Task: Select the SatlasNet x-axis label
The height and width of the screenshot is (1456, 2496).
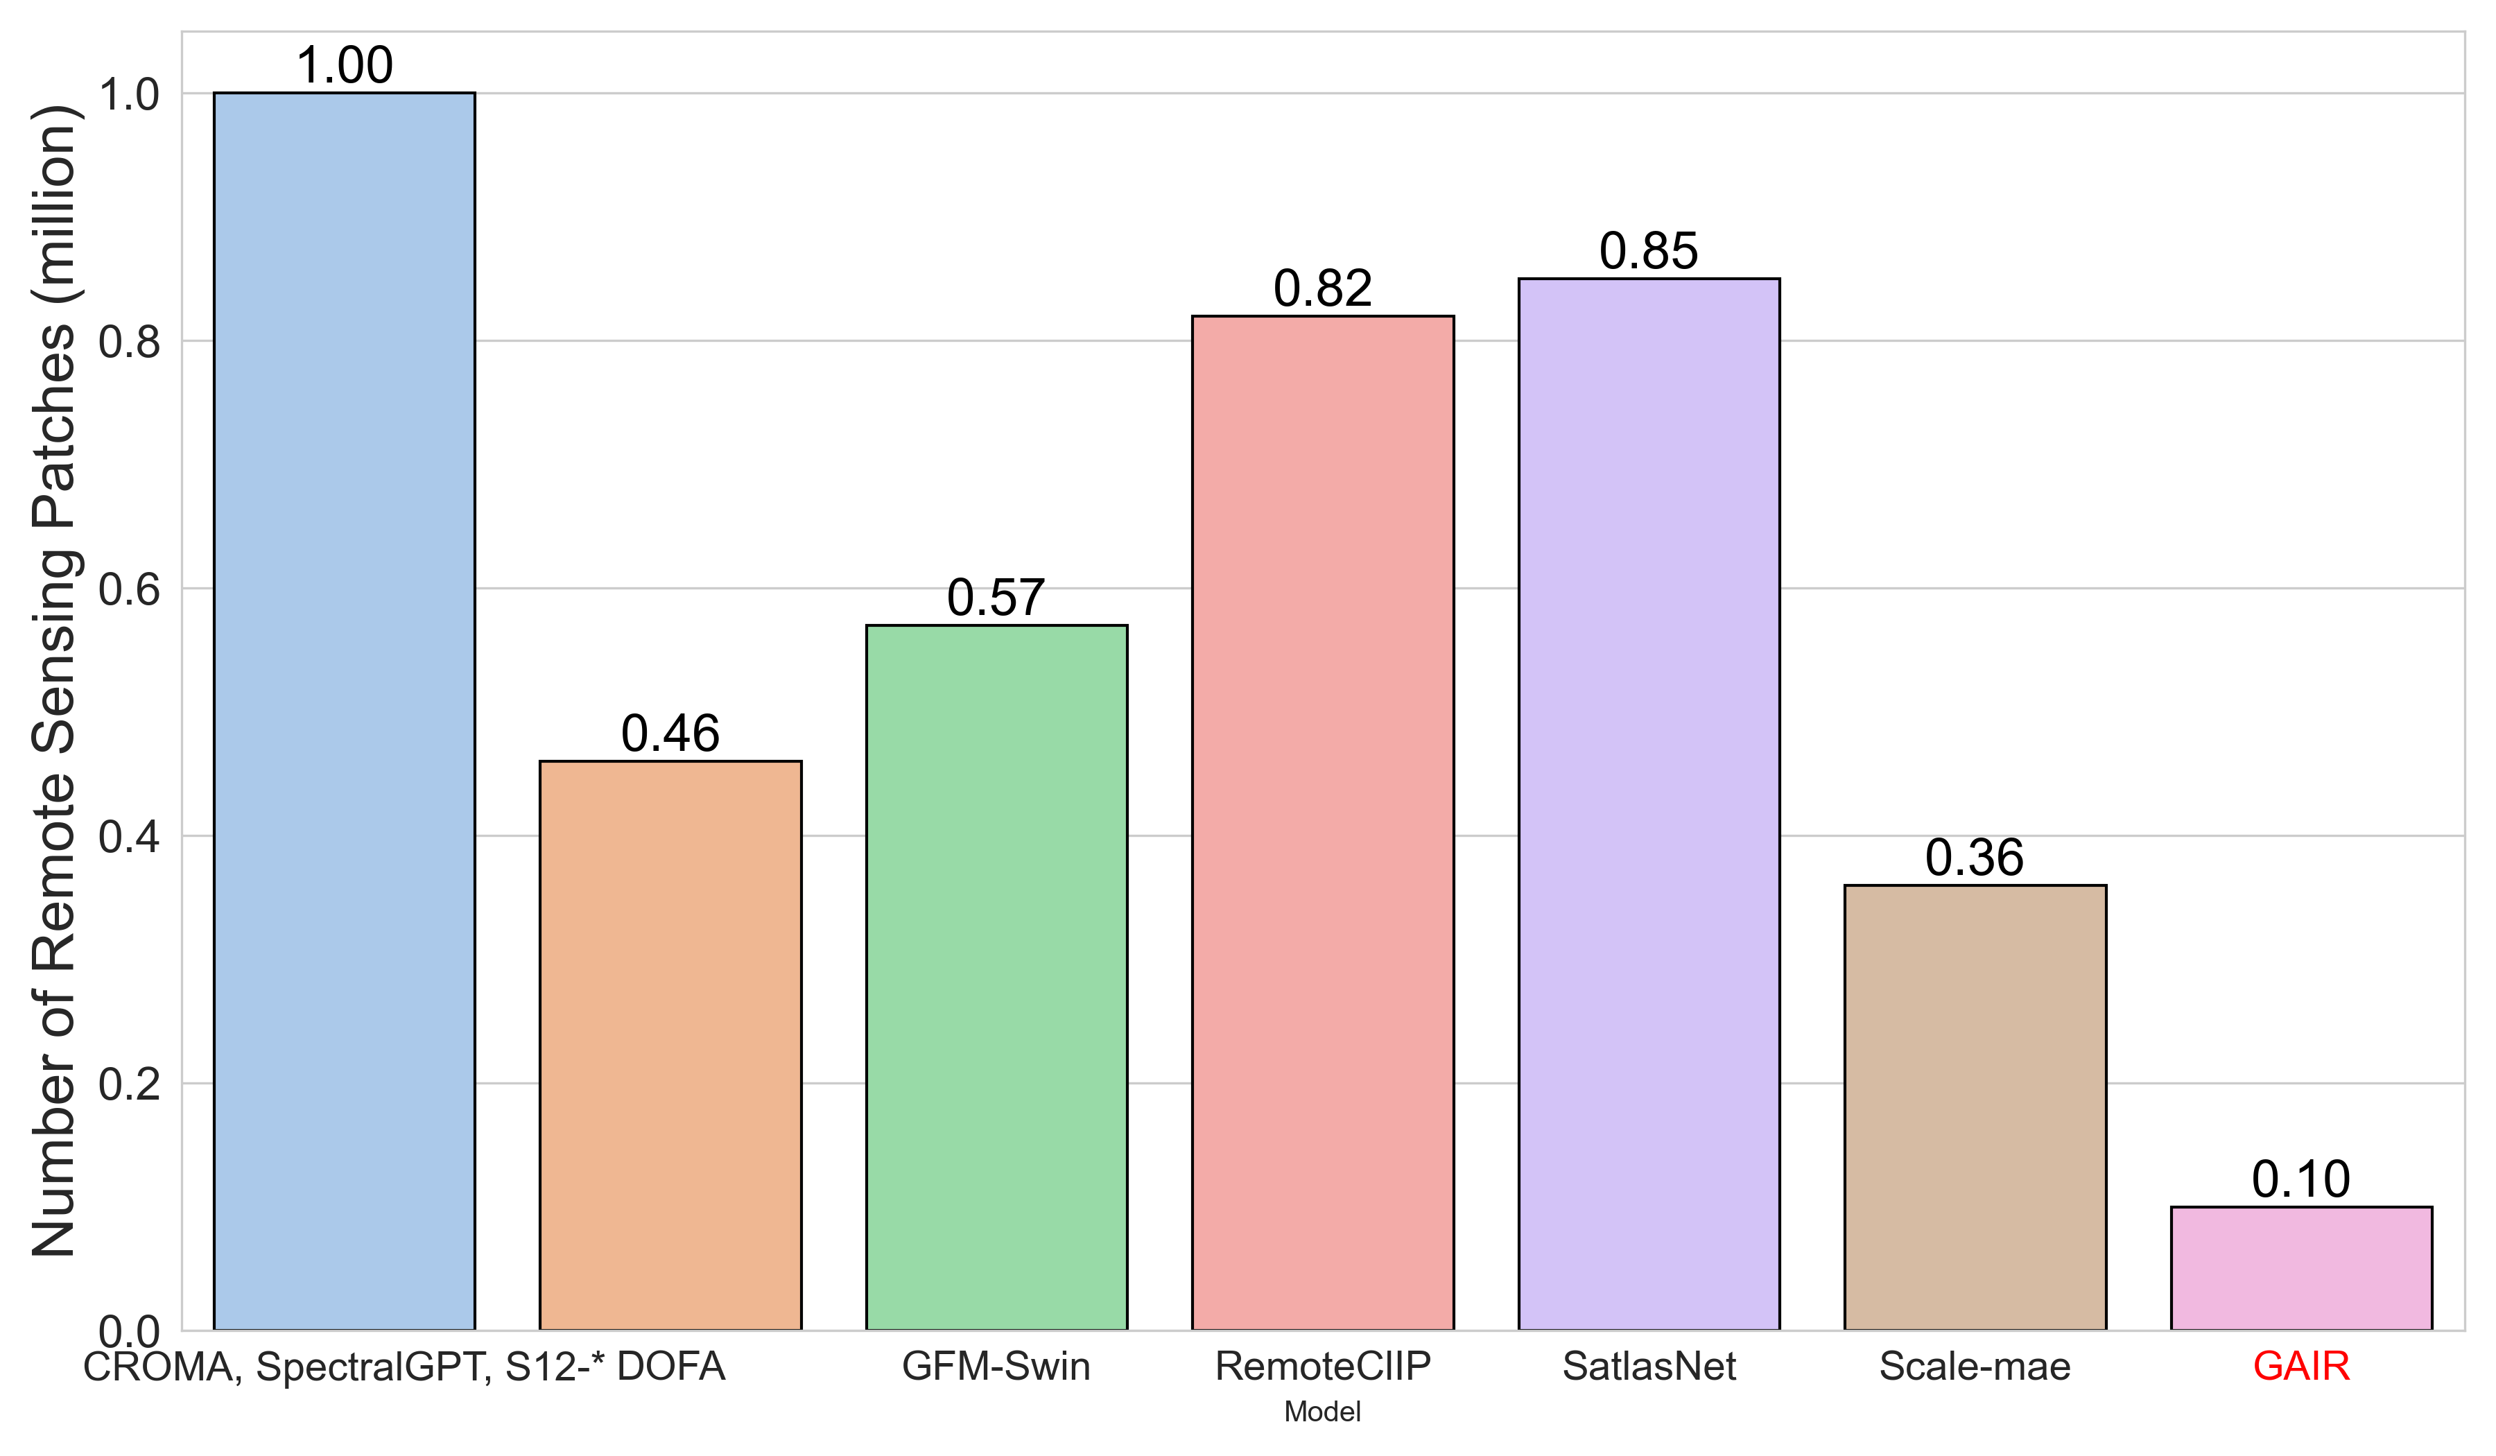Action: point(1648,1366)
